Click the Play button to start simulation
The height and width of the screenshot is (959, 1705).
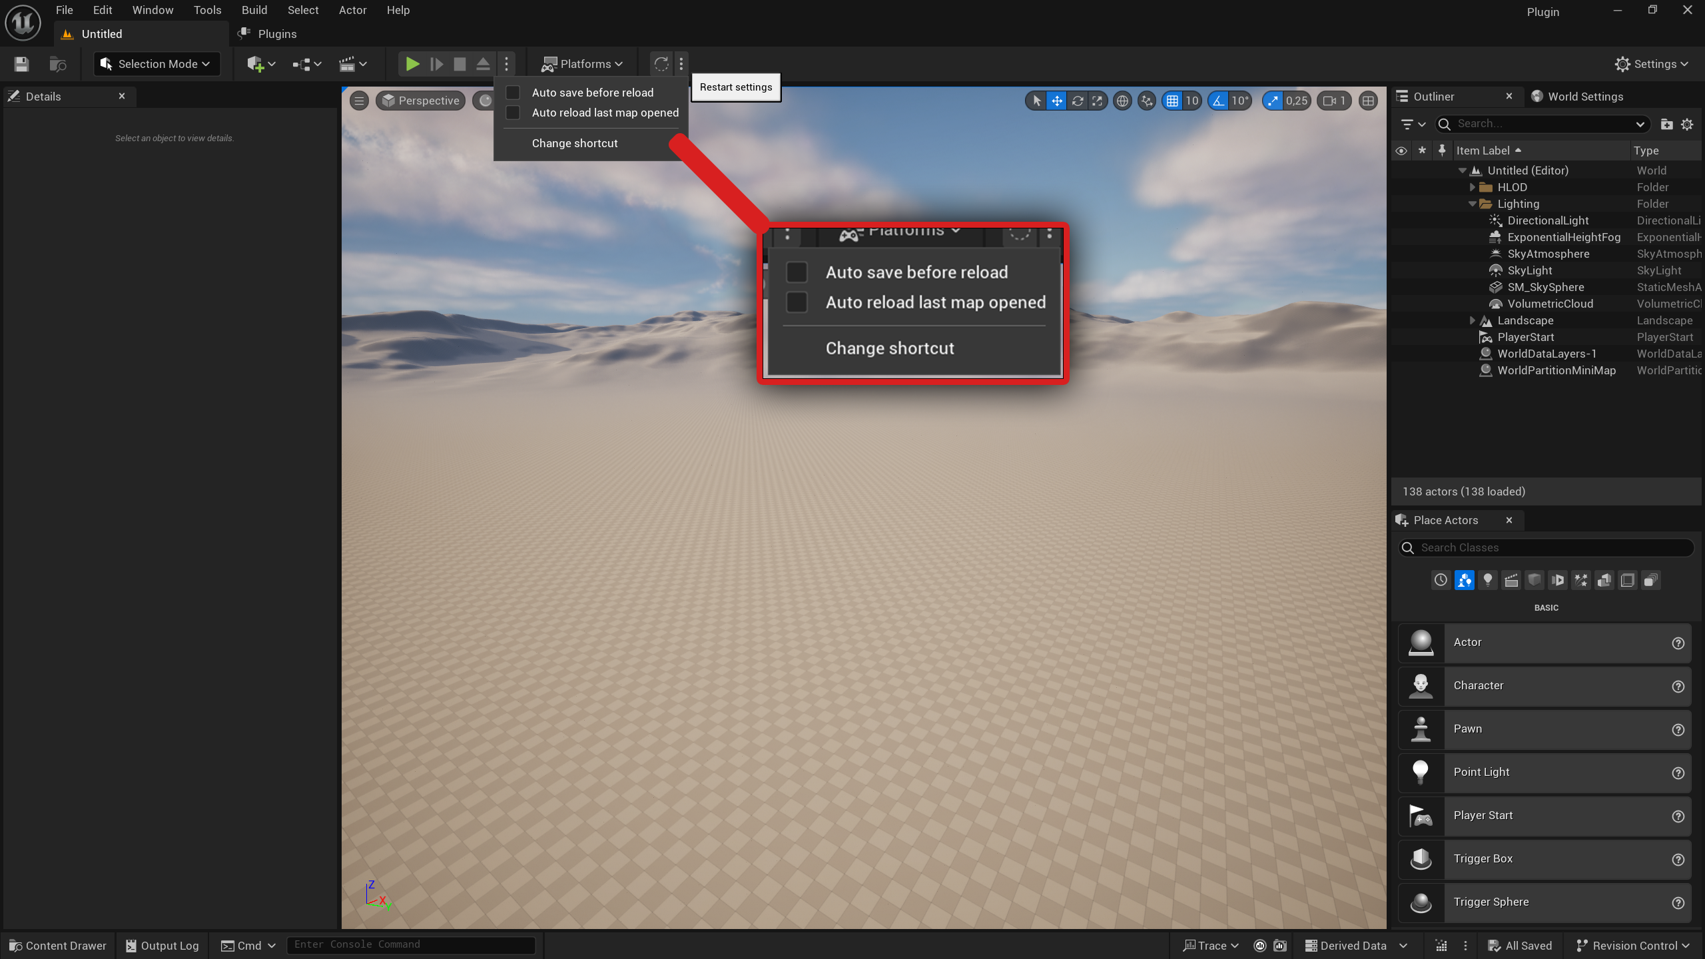pyautogui.click(x=412, y=64)
